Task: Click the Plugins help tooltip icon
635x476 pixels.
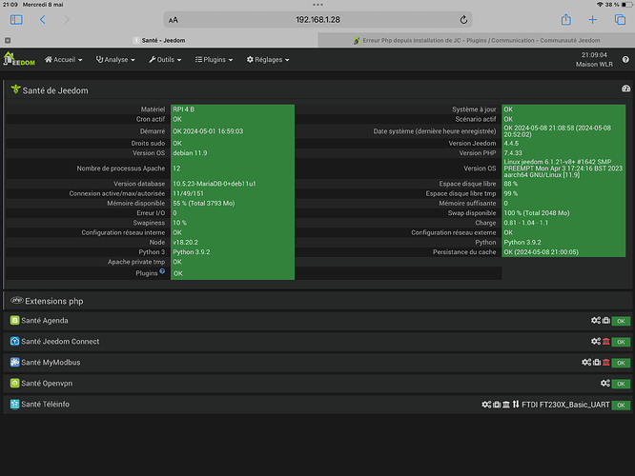Action: point(162,272)
